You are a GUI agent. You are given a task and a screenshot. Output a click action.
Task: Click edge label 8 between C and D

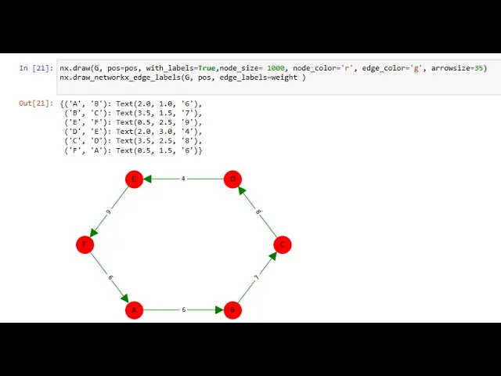(258, 211)
